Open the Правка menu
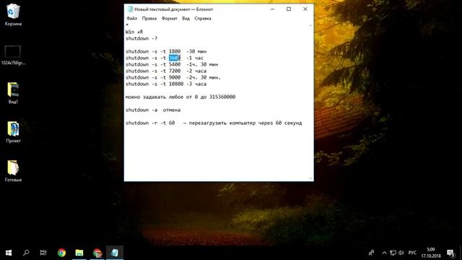The width and height of the screenshot is (462, 260). 149,18
